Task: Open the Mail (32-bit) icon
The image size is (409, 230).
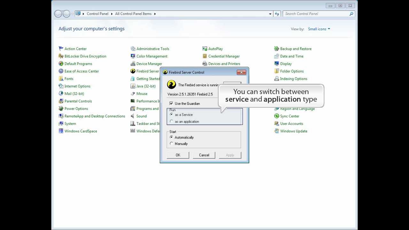Action: point(61,94)
